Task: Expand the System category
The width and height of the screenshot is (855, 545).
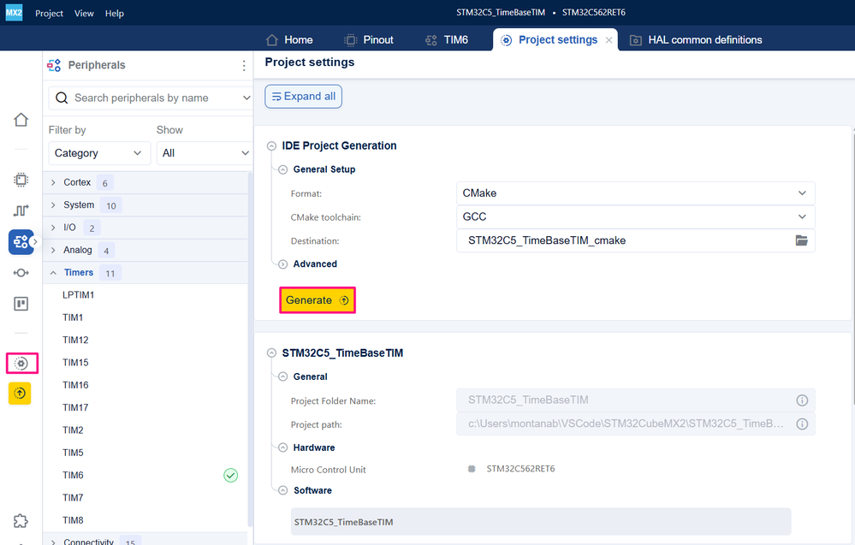Action: click(x=53, y=205)
